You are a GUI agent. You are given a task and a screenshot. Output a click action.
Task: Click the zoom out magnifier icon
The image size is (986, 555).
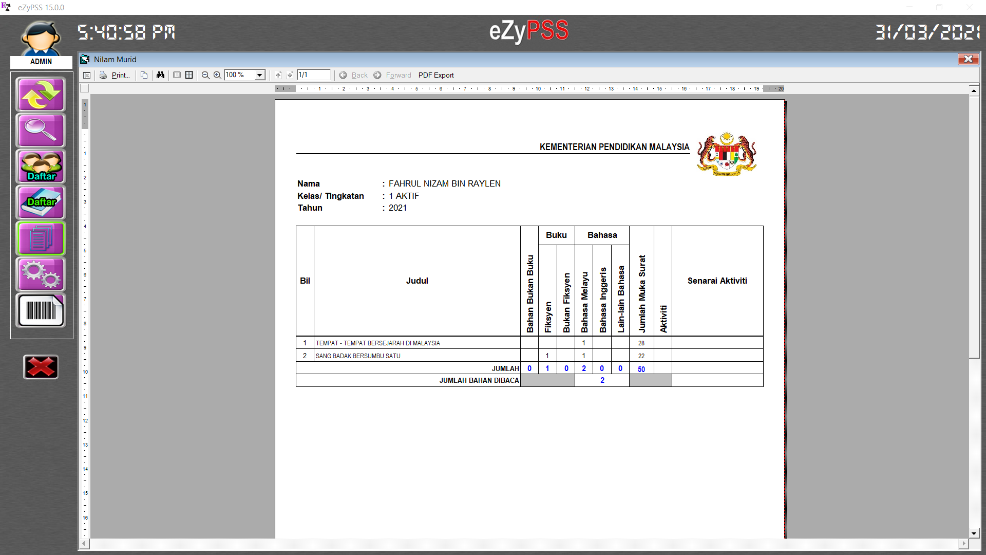[205, 75]
